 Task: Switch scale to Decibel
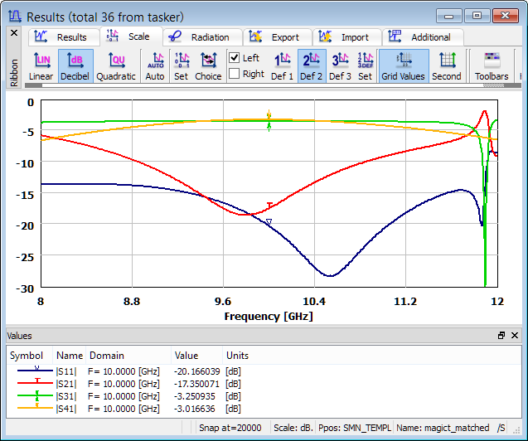(75, 66)
